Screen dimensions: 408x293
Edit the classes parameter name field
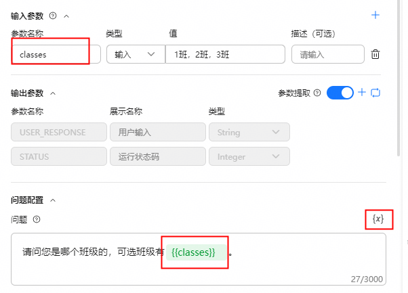pyautogui.click(x=56, y=54)
